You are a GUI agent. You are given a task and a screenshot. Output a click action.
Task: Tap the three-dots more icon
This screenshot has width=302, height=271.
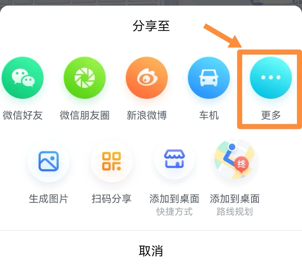pyautogui.click(x=271, y=78)
